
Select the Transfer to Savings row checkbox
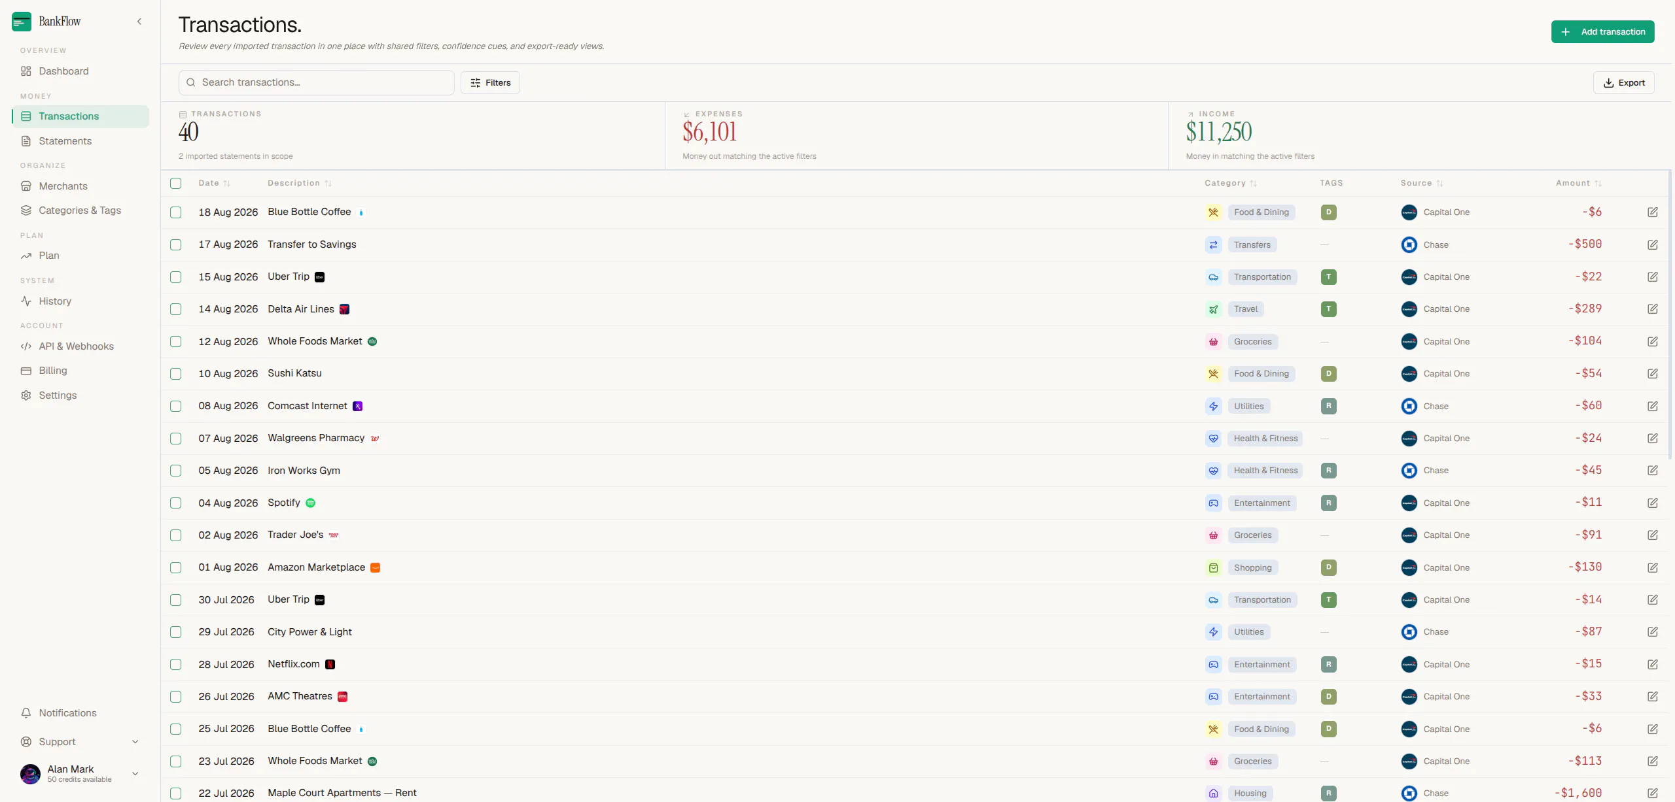click(x=176, y=244)
